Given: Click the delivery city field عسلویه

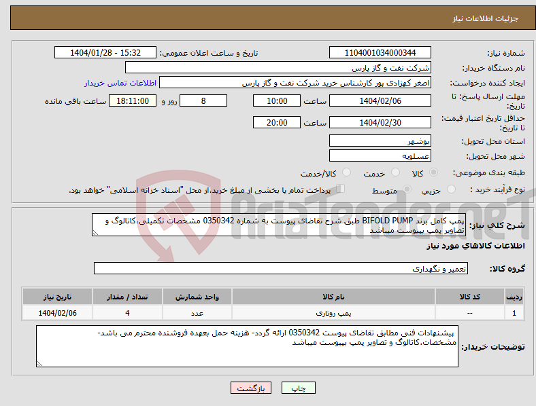Looking at the screenshot, I should coord(380,156).
